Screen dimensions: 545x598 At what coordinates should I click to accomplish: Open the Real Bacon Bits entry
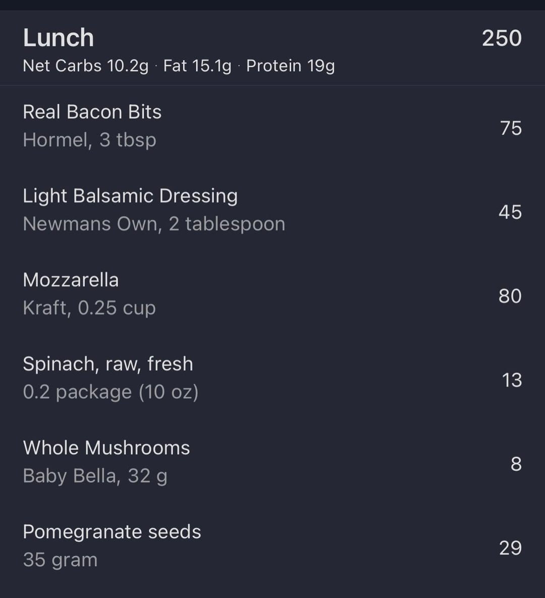click(92, 112)
